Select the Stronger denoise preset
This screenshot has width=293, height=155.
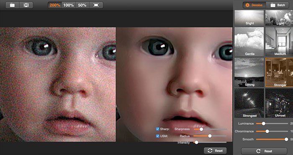(279, 72)
